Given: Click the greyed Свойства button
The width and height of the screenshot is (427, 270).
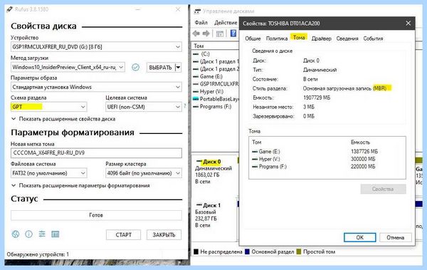Looking at the screenshot, I should tap(383, 189).
